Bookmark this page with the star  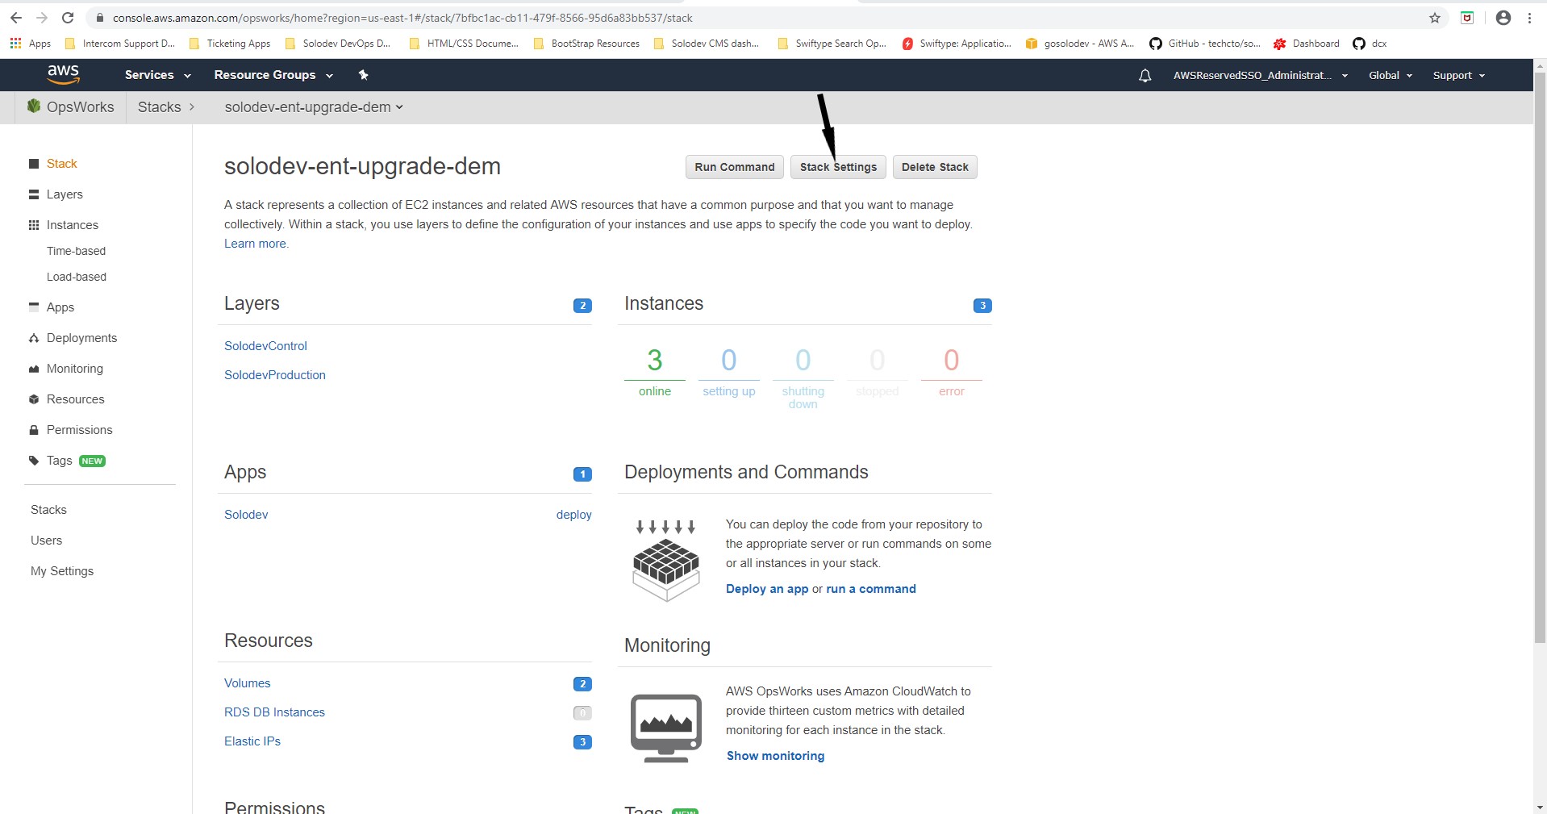tap(1434, 18)
